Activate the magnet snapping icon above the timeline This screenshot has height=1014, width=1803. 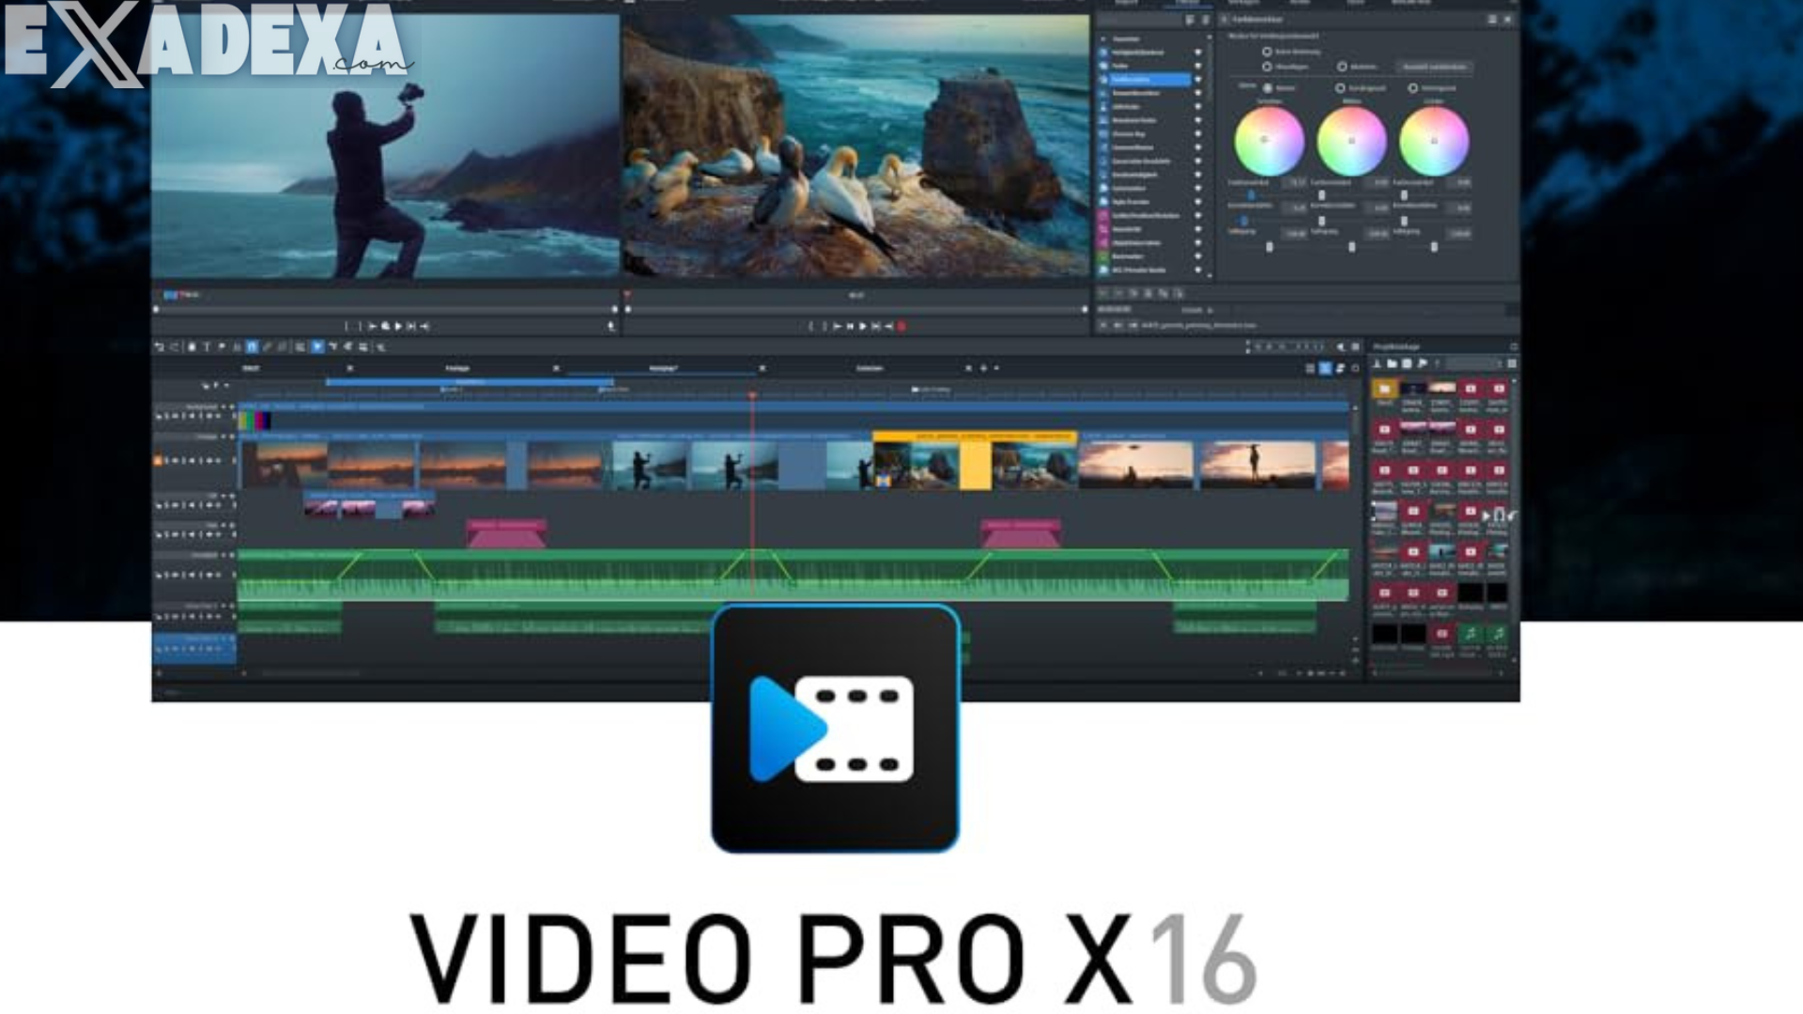coord(316,346)
